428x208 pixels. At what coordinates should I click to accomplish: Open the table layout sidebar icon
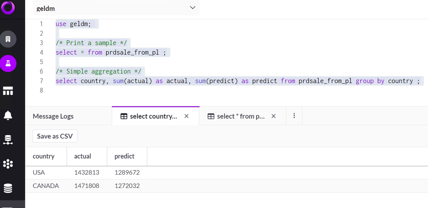tap(8, 91)
